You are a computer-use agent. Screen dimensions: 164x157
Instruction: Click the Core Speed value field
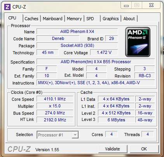(55, 99)
